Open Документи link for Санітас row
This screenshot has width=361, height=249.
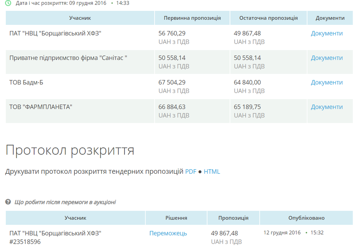[x=327, y=58]
